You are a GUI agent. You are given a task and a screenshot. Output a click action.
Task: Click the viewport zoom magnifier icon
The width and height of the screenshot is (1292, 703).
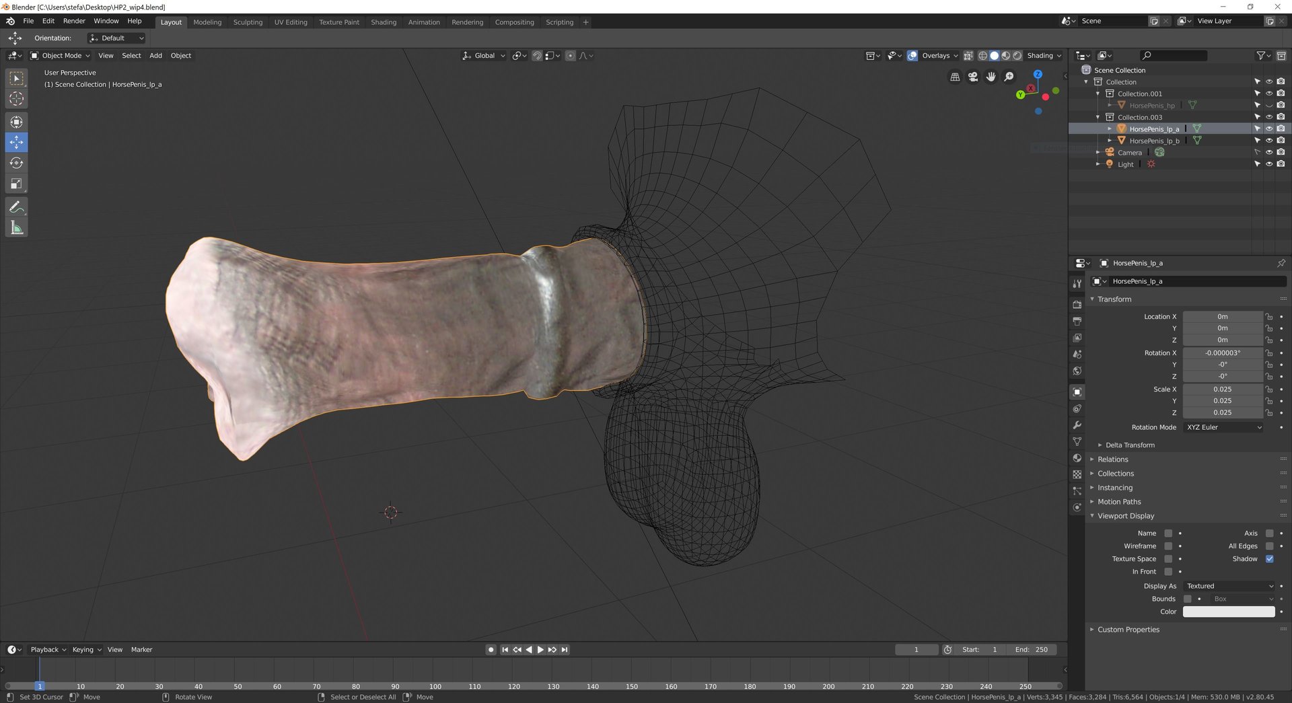click(x=1009, y=77)
